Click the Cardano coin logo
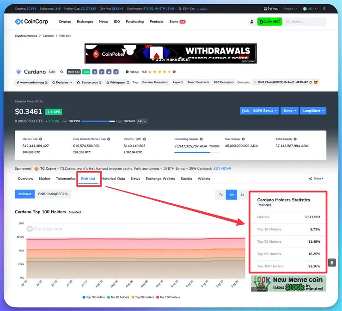This screenshot has width=342, height=311. [x=18, y=72]
